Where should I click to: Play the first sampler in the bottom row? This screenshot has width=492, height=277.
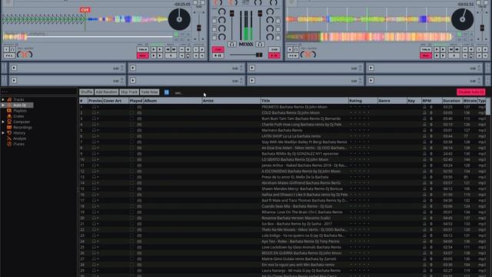14,80
